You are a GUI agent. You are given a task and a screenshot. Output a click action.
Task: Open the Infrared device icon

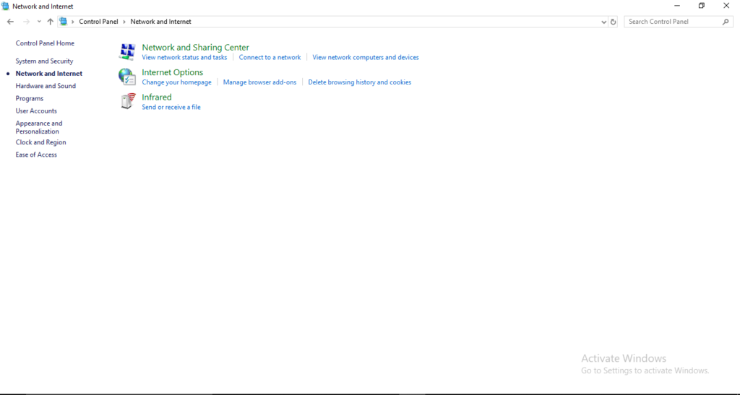click(x=127, y=101)
